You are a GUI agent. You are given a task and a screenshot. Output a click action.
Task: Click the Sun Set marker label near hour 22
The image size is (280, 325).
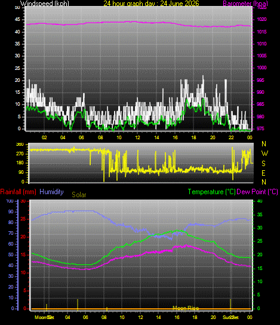point(230,317)
